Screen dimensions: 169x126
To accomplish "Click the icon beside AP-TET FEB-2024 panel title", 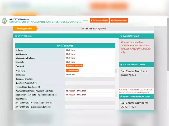I will [16, 36].
